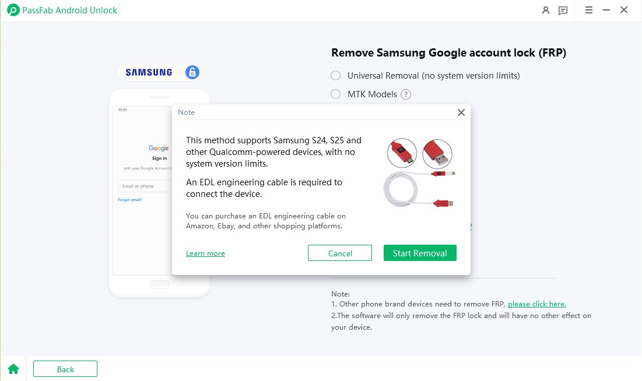
Task: Click Start Removal
Action: coord(419,253)
